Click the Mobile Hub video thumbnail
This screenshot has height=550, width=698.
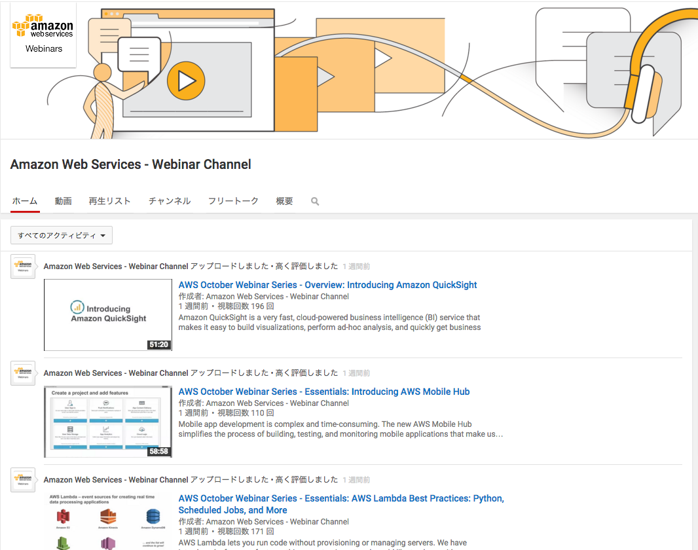108,422
